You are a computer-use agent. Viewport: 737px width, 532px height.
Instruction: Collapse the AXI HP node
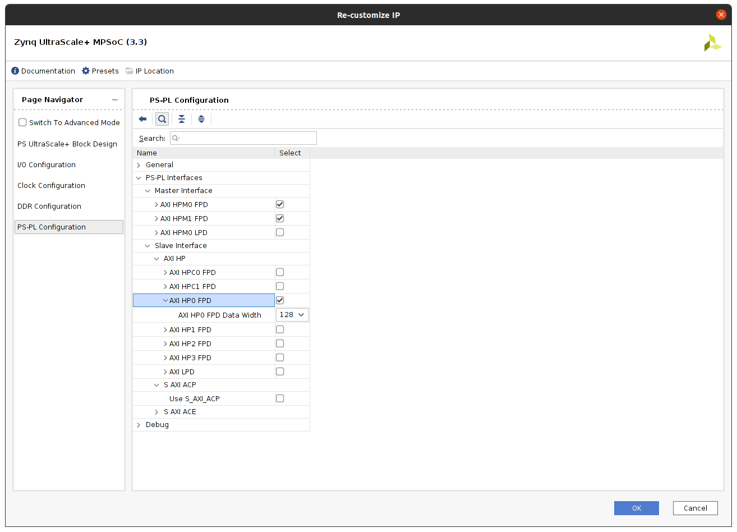pyautogui.click(x=156, y=259)
